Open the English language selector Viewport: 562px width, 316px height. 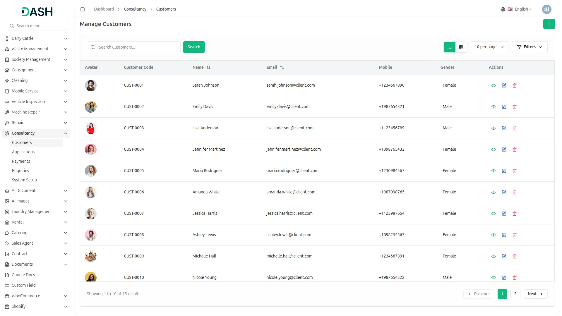tap(520, 9)
